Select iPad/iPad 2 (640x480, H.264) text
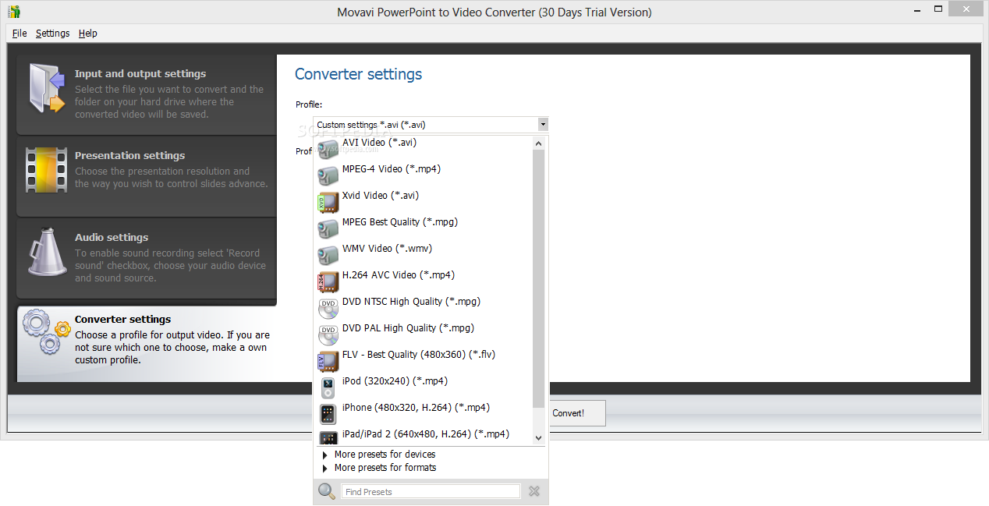989x506 pixels. click(x=426, y=434)
